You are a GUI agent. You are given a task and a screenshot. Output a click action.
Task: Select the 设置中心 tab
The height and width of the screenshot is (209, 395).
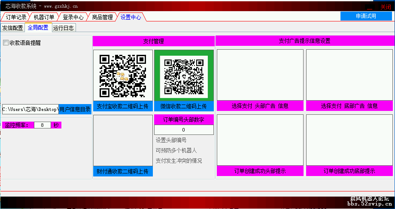[x=131, y=17]
